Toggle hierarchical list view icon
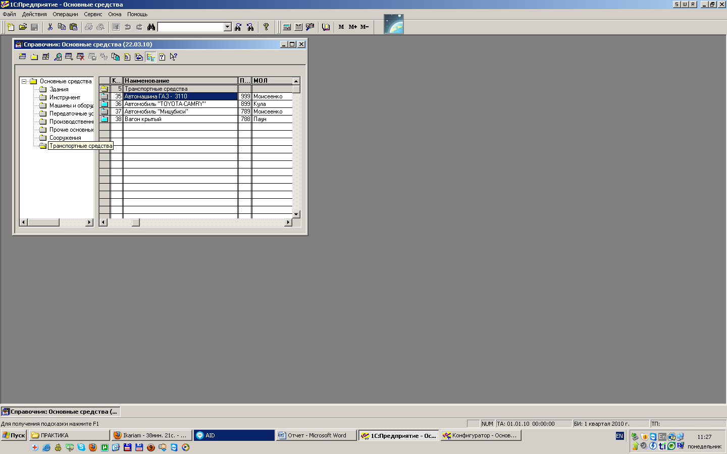 click(x=150, y=57)
